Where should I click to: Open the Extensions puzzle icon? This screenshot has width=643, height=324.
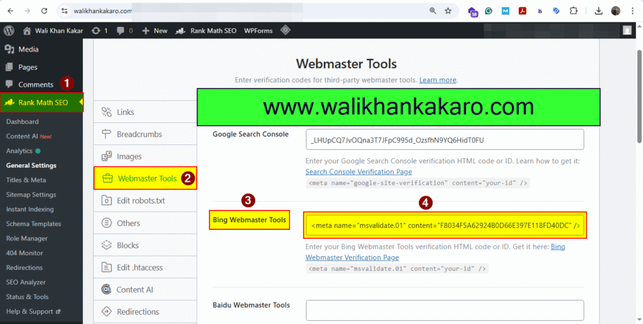click(x=574, y=11)
